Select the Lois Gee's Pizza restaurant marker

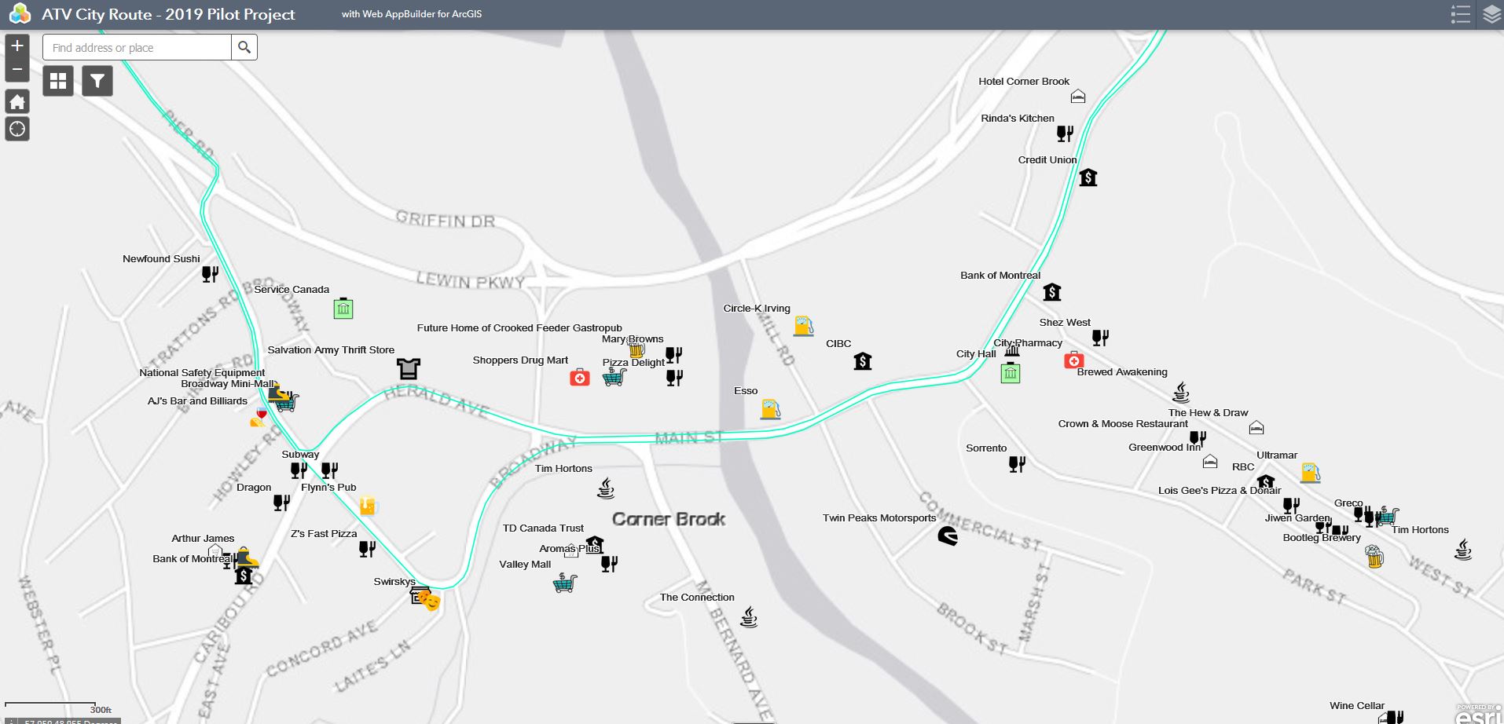click(1291, 506)
